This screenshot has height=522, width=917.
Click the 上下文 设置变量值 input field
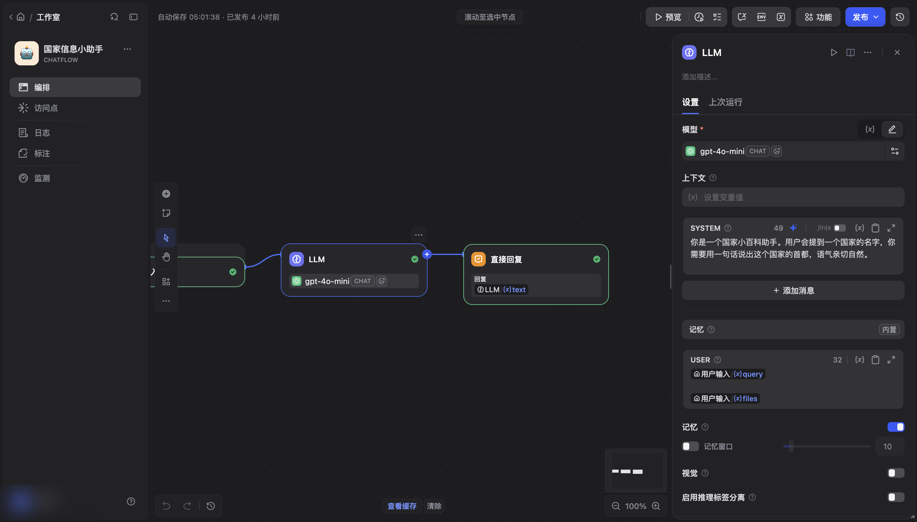point(793,197)
